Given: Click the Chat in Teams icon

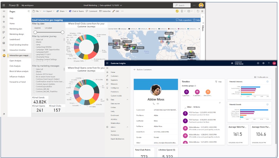Looking at the screenshot, I should click(x=70, y=11).
